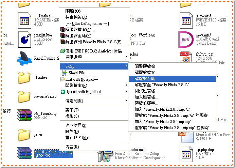Choose 開啟(O) from the context menu

(94, 11)
